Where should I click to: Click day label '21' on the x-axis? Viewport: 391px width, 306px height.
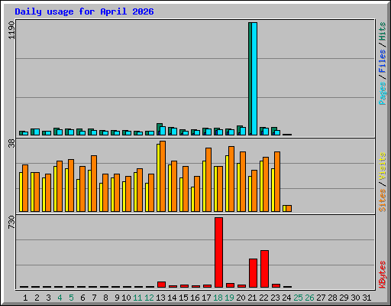252,298
